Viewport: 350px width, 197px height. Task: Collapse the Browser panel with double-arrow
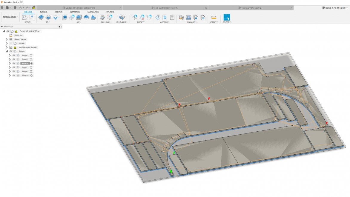click(2, 27)
